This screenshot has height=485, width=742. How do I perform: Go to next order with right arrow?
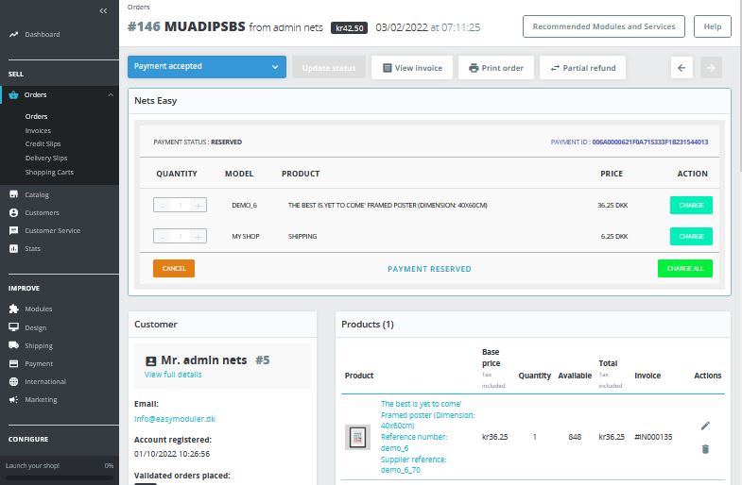pyautogui.click(x=711, y=68)
